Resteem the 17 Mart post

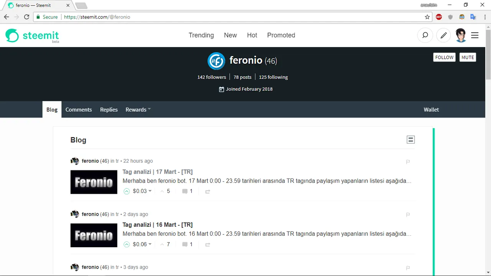(208, 192)
